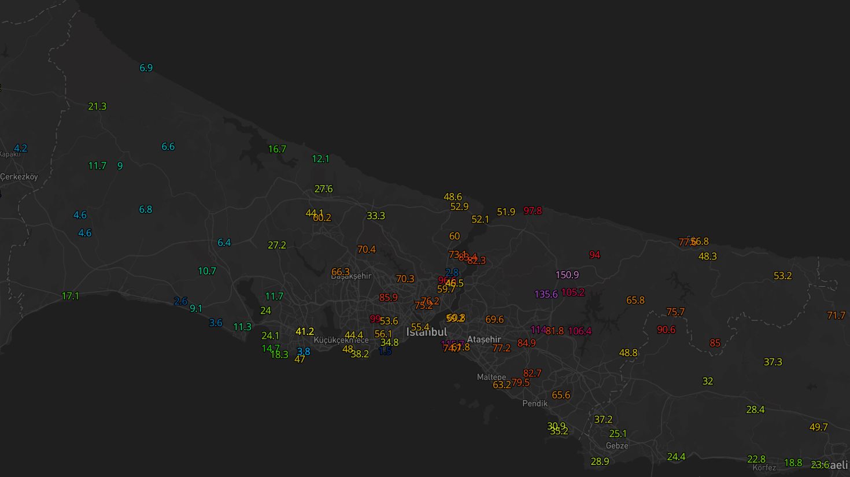
Task: Select the Pendik label
Action: 535,404
